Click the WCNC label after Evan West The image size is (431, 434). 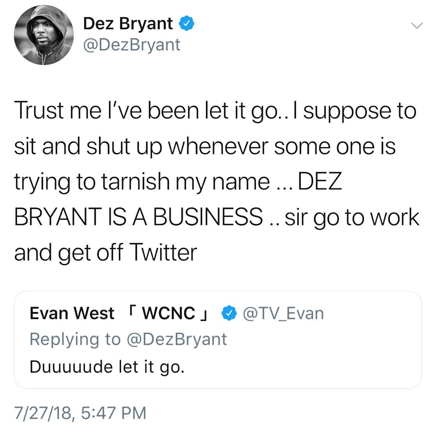[169, 313]
